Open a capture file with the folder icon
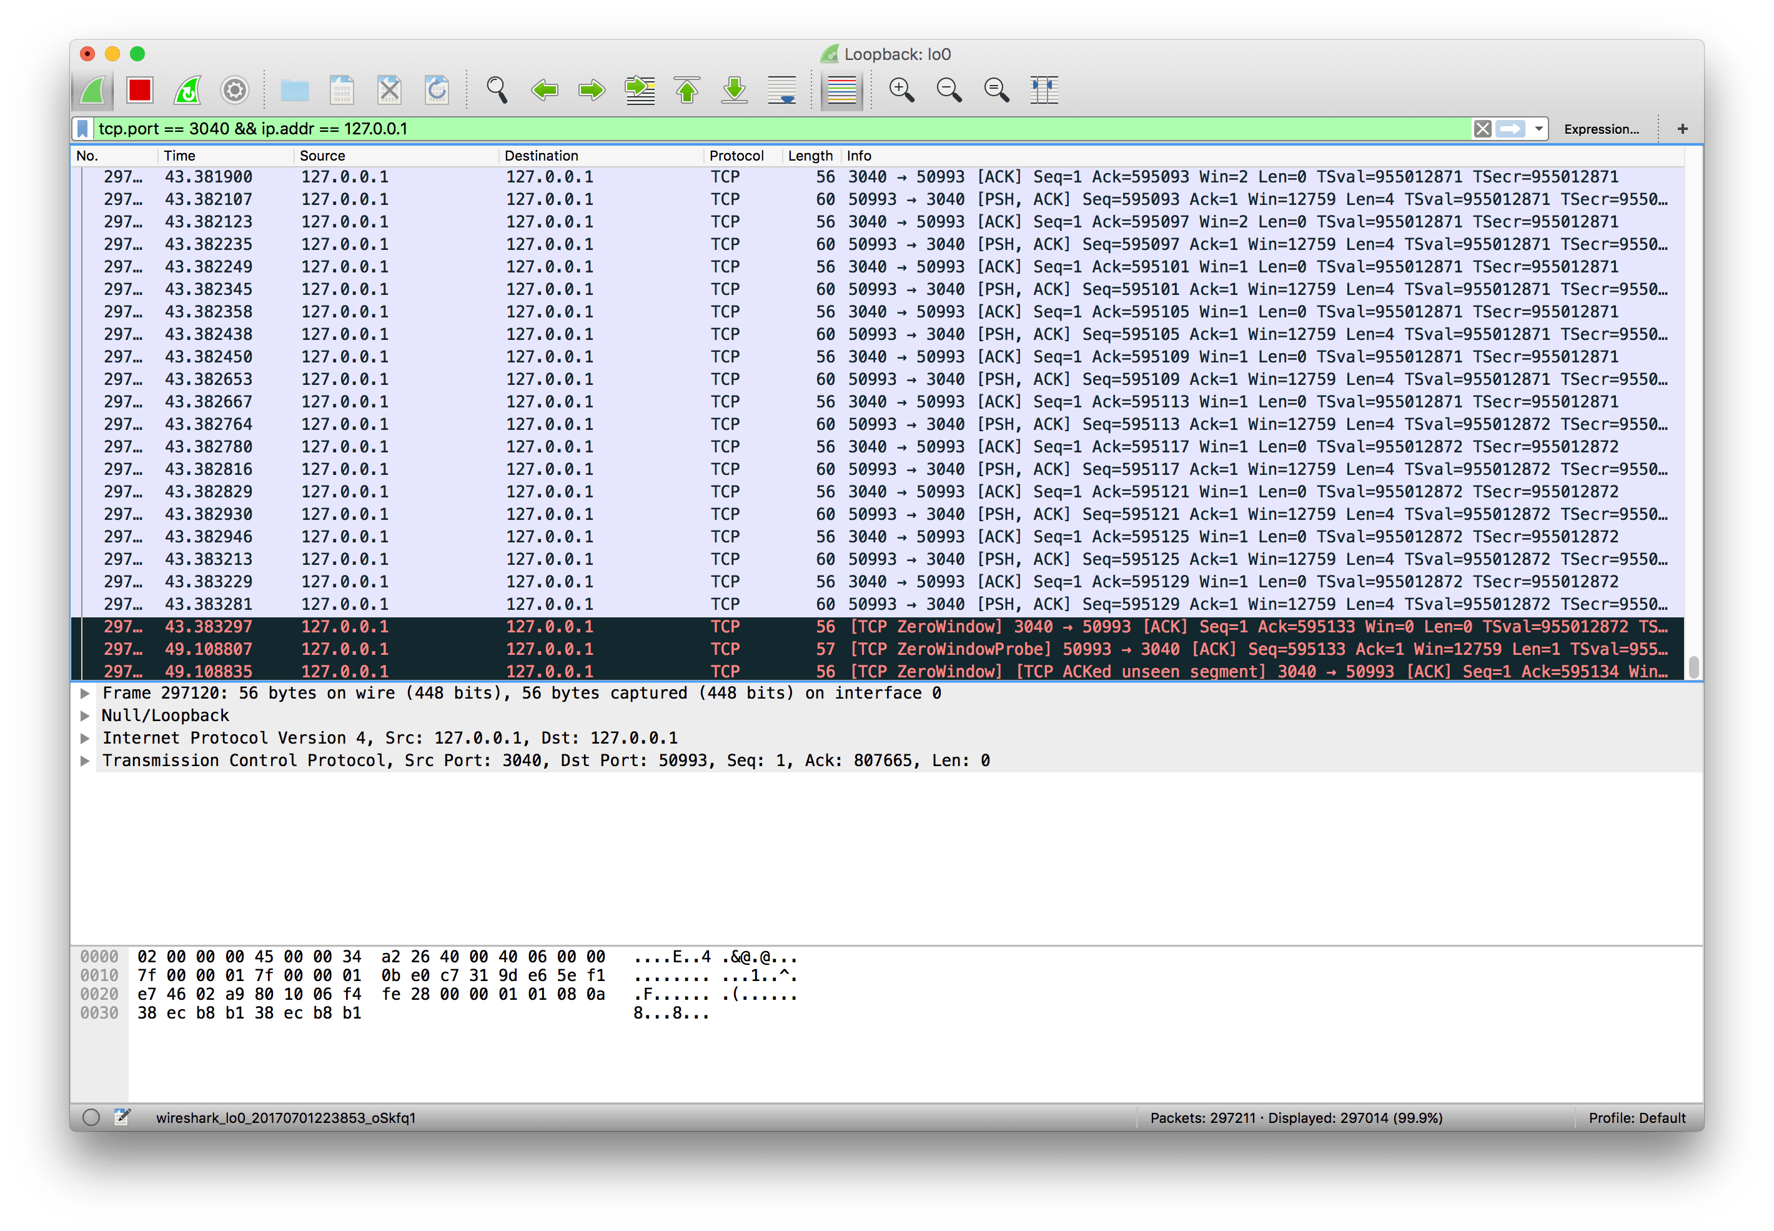The height and width of the screenshot is (1231, 1774). tap(294, 91)
